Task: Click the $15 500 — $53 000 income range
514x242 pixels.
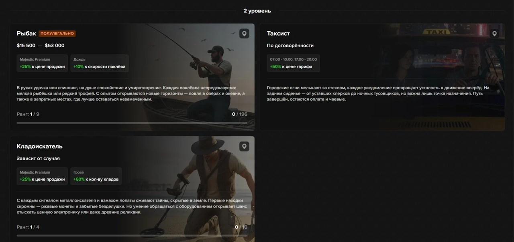Action: point(41,46)
